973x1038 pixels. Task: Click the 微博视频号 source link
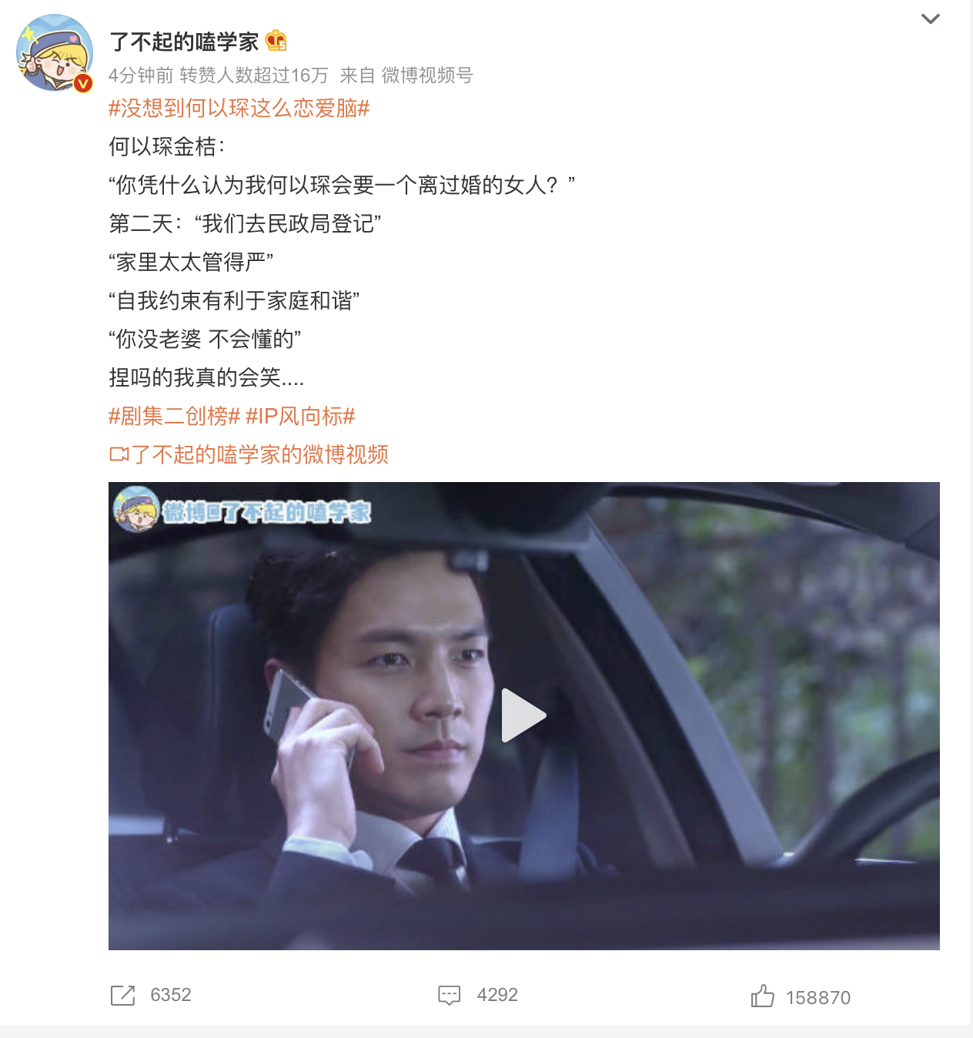point(427,75)
